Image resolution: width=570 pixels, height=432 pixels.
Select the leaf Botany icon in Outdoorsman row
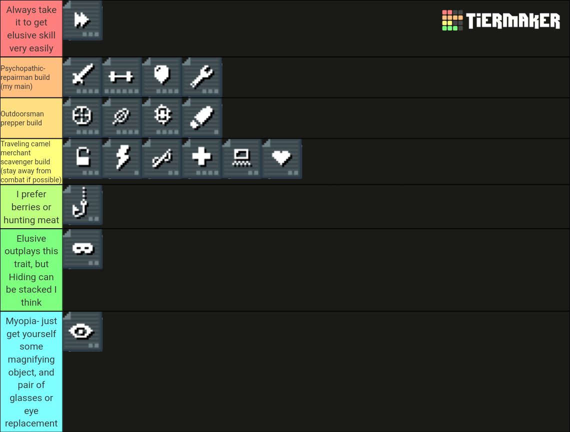coord(122,117)
